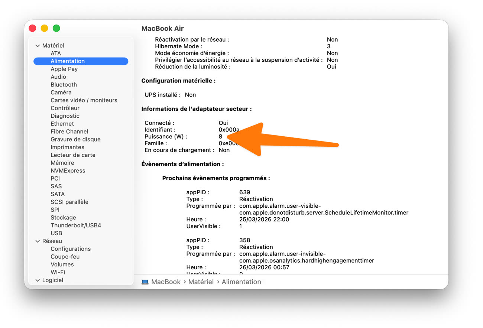
Task: Click the MacBook laptop icon in path bar
Action: tap(145, 282)
